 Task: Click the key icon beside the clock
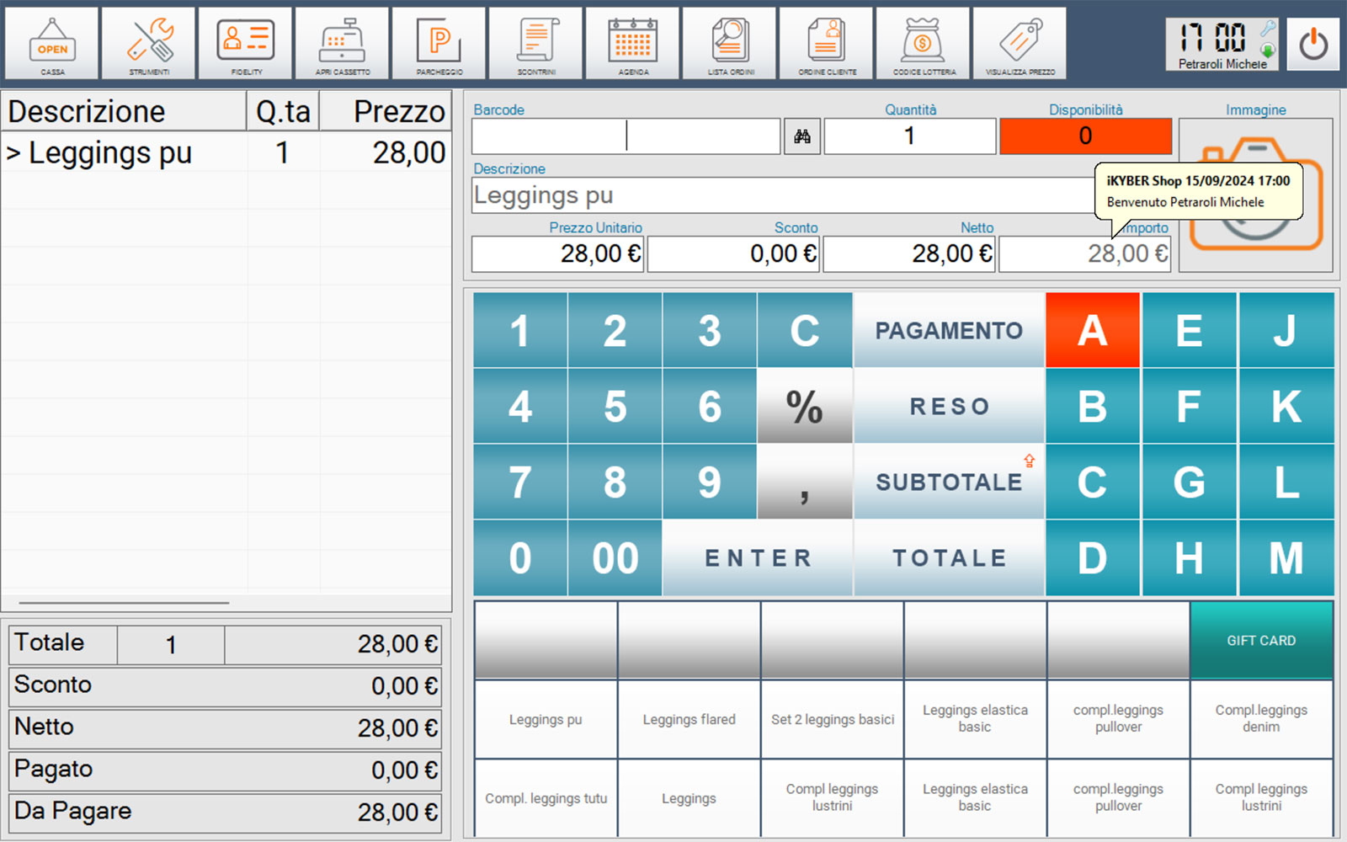click(1268, 29)
